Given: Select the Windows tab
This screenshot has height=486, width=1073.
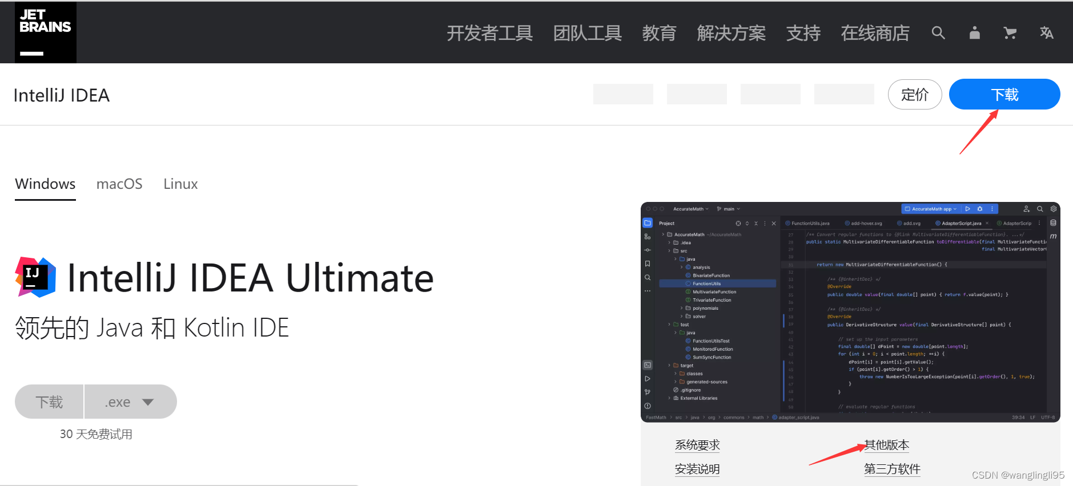Looking at the screenshot, I should 45,184.
